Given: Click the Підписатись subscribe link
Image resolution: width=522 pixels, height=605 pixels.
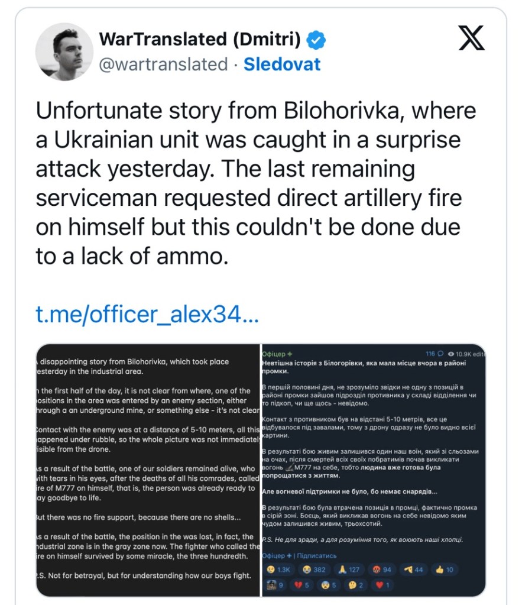Looking at the screenshot, I should pyautogui.click(x=316, y=555).
